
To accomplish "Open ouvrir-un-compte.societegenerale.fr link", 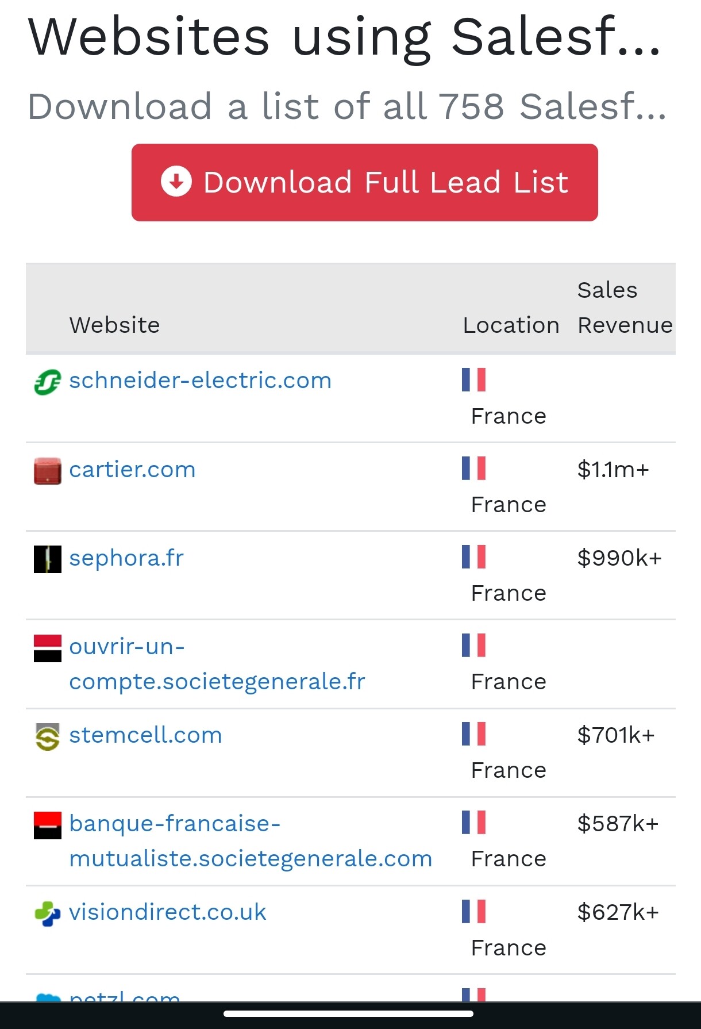I will pos(217,664).
